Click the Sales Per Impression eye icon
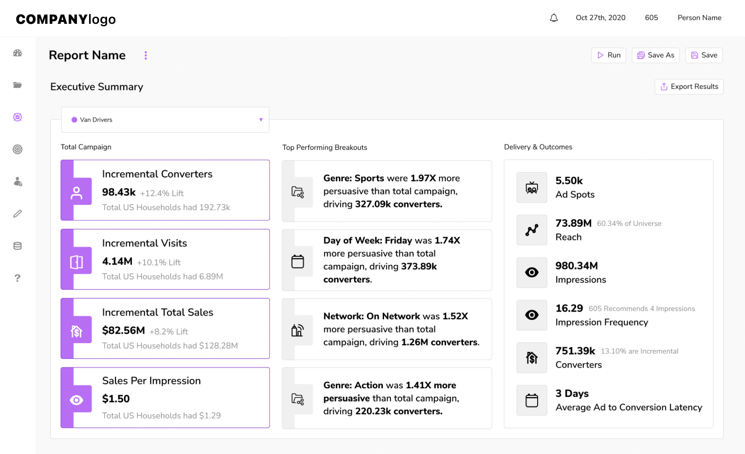 (x=76, y=400)
